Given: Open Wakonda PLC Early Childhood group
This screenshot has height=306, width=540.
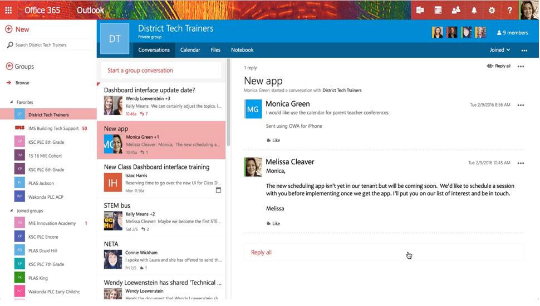Looking at the screenshot, I should (x=48, y=292).
